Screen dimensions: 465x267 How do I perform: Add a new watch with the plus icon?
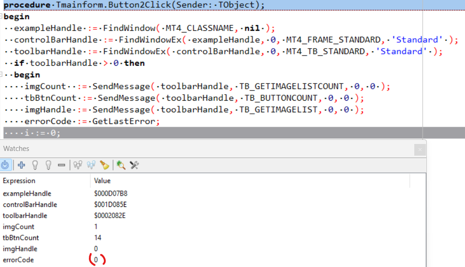click(x=21, y=165)
